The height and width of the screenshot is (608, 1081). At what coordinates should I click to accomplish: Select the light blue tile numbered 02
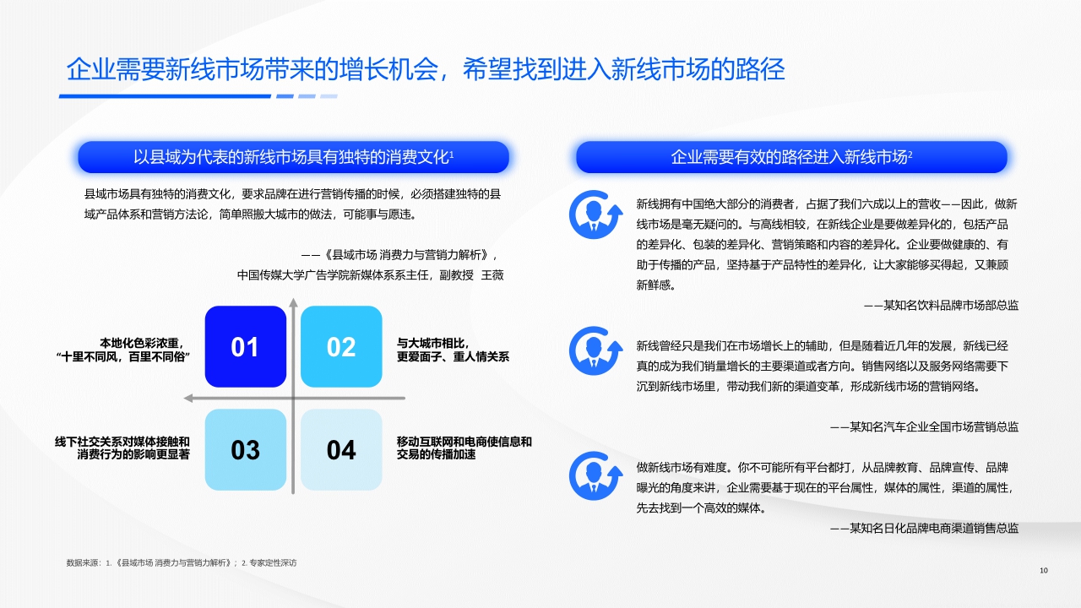[x=340, y=347]
